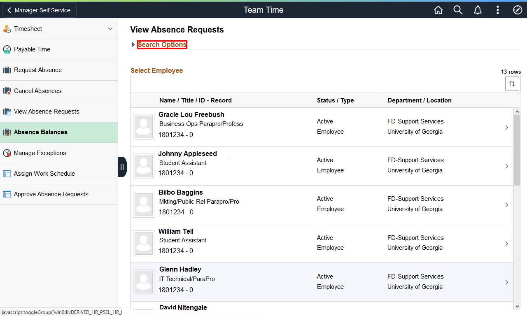Click the Johnny Appleseed name

click(188, 153)
